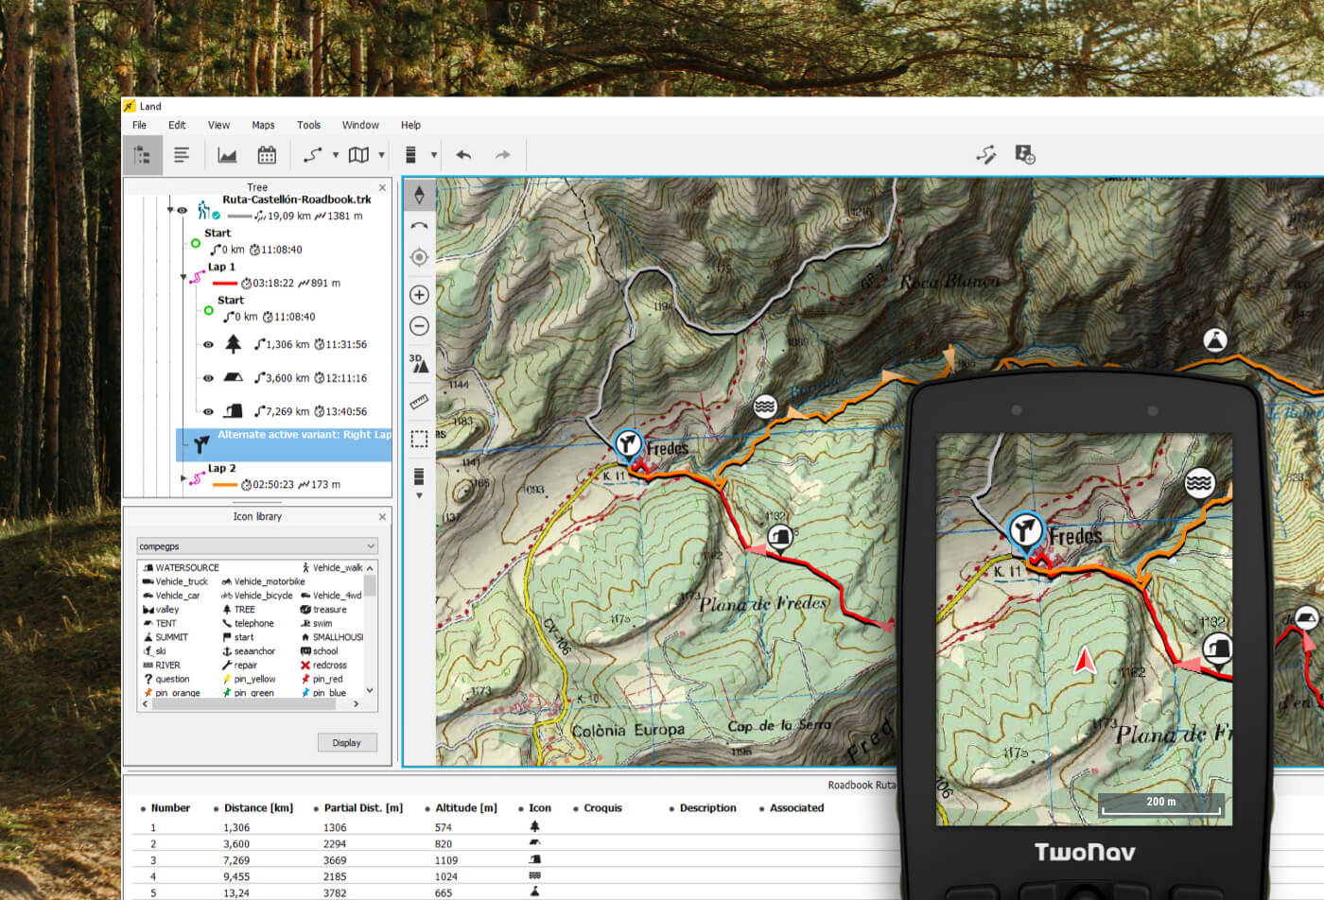The height and width of the screenshot is (900, 1324).
Task: Click the compass orientation map tool
Action: [420, 195]
